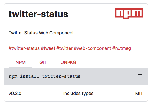Click twitter-status inside the gray command box
The width and height of the screenshot is (152, 105).
(x=61, y=76)
